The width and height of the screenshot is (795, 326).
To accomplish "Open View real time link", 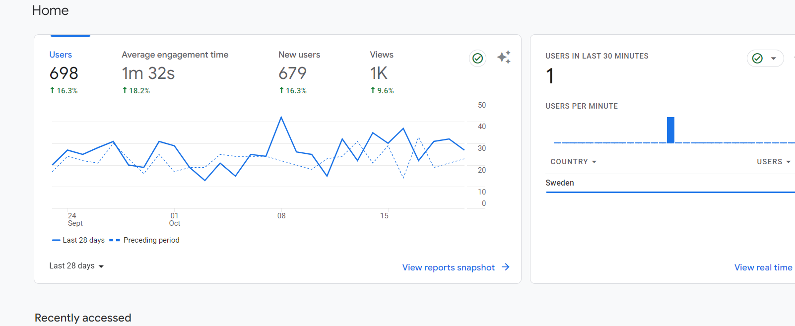I will pos(763,267).
